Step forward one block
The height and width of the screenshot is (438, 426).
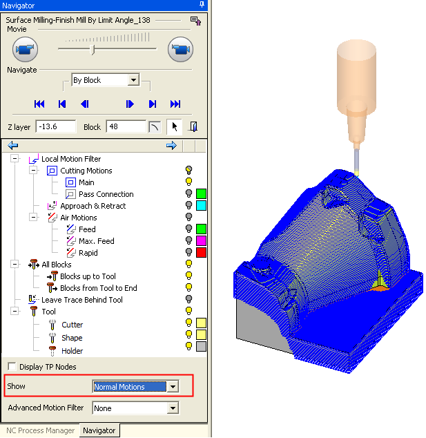pyautogui.click(x=129, y=104)
